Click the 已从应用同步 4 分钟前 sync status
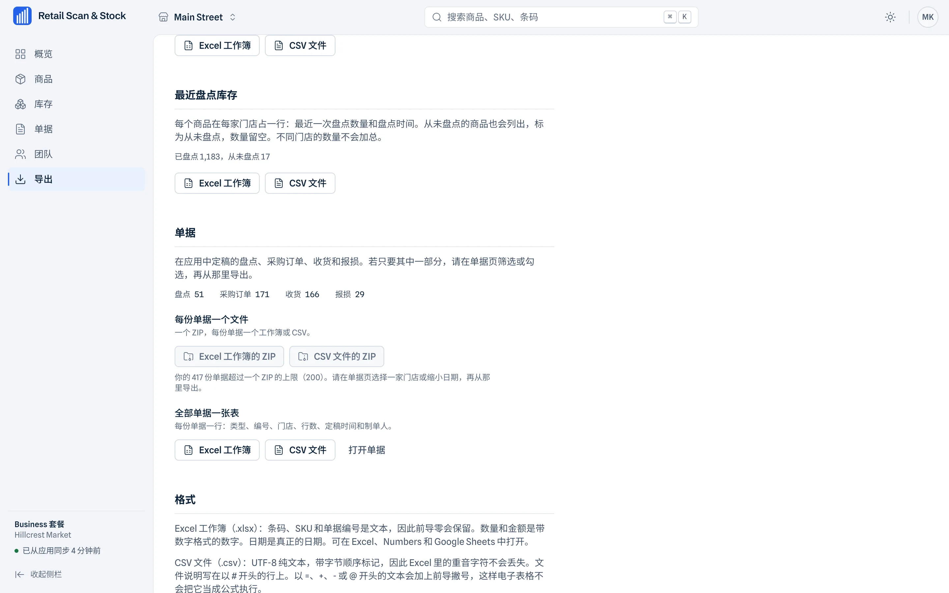Image resolution: width=949 pixels, height=593 pixels. pyautogui.click(x=58, y=551)
